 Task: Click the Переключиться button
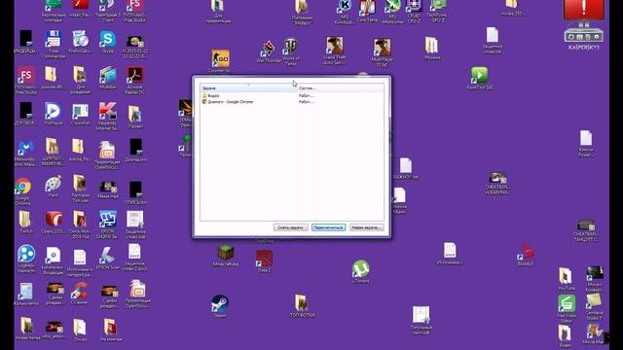[328, 227]
